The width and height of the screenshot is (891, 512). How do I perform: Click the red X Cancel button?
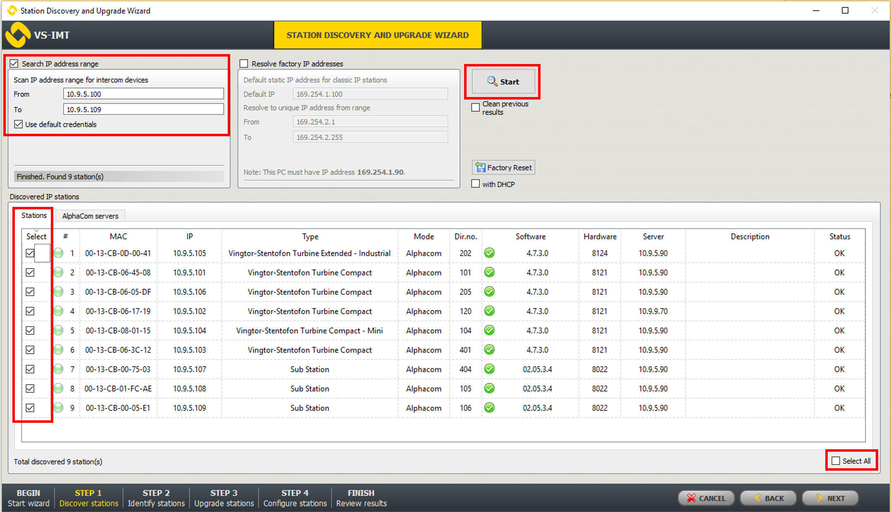(x=706, y=498)
